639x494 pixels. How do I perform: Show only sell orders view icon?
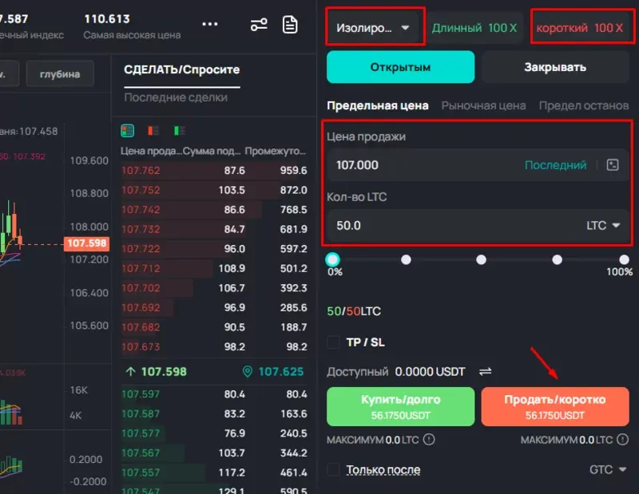(153, 131)
